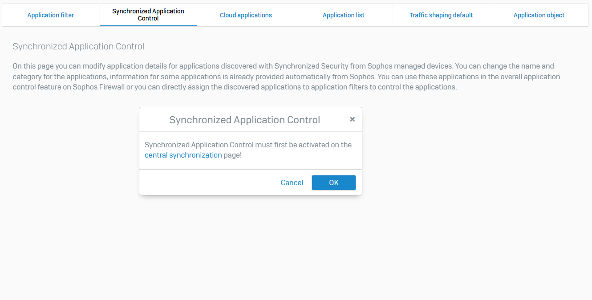Switch to the Cloud applications tab
The width and height of the screenshot is (592, 300).
(246, 15)
